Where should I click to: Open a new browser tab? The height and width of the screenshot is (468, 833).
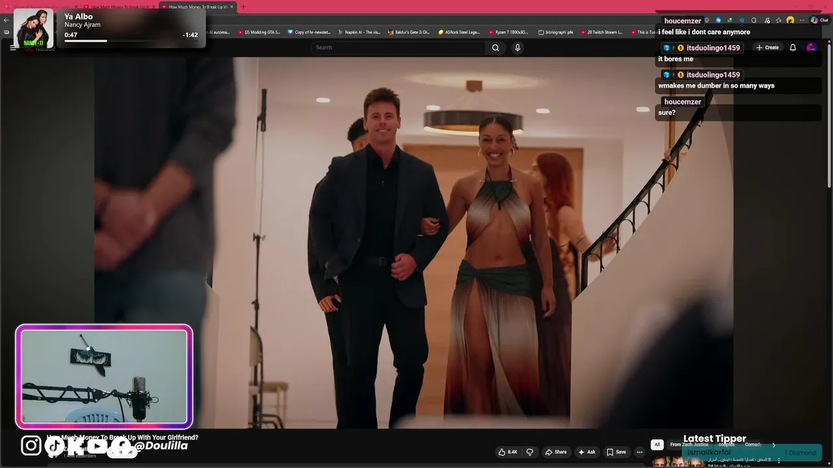click(x=243, y=6)
